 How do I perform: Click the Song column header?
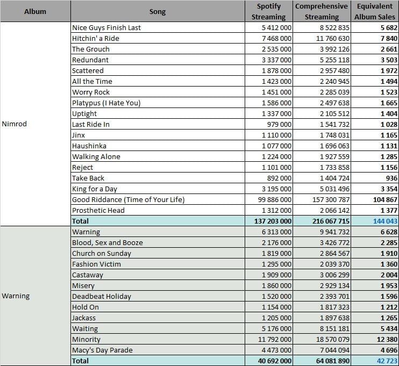click(x=158, y=11)
